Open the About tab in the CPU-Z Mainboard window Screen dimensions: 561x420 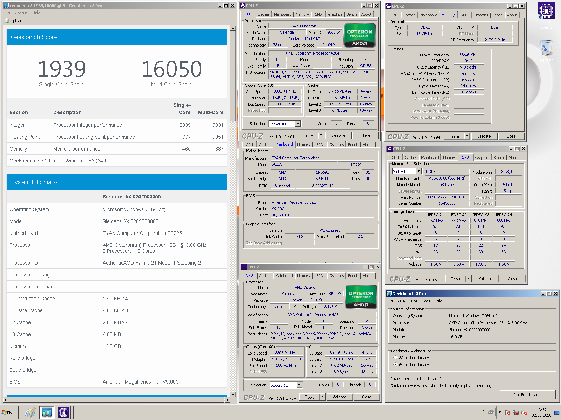pos(367,145)
